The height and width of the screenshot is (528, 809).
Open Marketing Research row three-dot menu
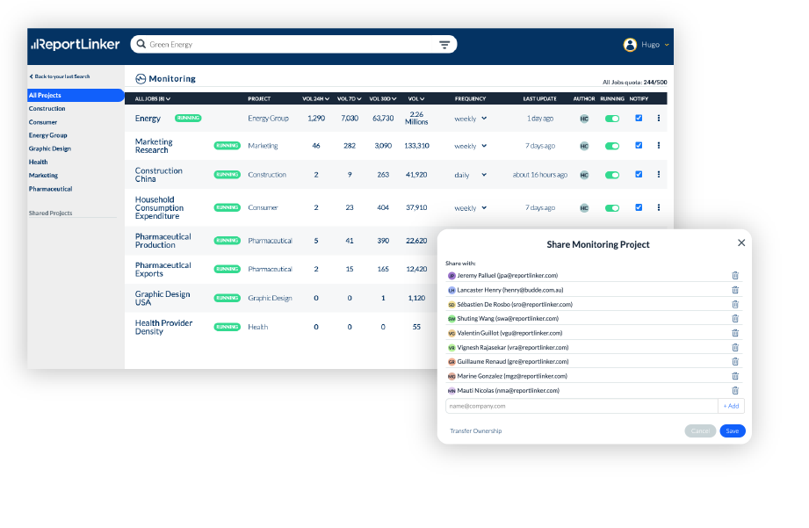coord(658,146)
